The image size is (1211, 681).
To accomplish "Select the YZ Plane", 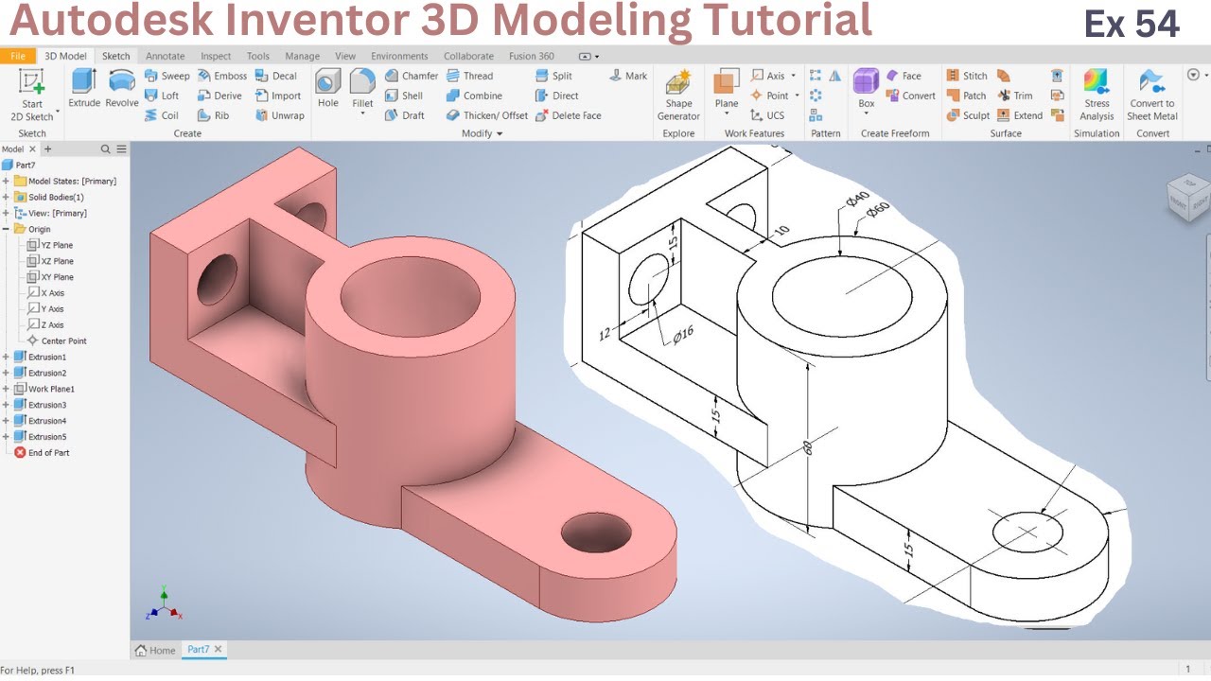I will (50, 245).
